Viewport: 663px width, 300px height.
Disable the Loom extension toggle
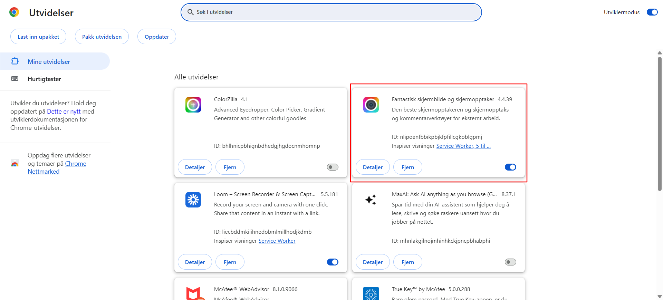tap(333, 262)
